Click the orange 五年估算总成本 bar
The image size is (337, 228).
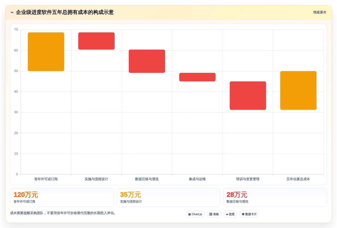tap(298, 90)
